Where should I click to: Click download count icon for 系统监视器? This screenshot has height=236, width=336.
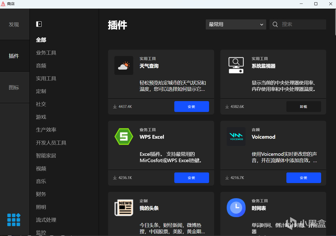pos(227,106)
